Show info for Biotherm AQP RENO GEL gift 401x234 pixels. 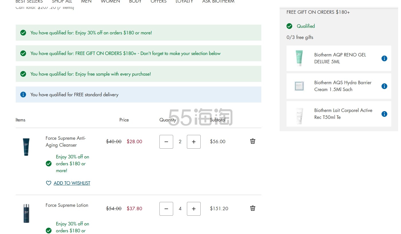[384, 58]
